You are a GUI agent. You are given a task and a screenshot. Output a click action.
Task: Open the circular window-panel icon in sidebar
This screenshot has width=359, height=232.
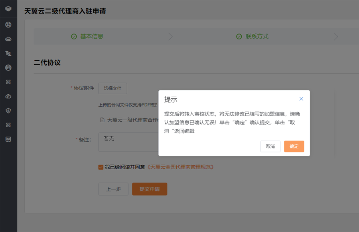point(8,68)
